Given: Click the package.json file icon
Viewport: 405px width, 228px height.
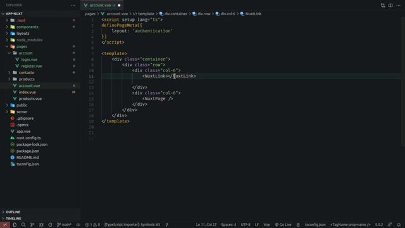Looking at the screenshot, I should [x=13, y=151].
